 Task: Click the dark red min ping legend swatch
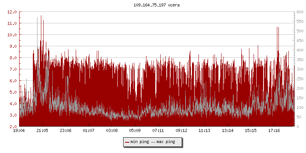pyautogui.click(x=127, y=142)
